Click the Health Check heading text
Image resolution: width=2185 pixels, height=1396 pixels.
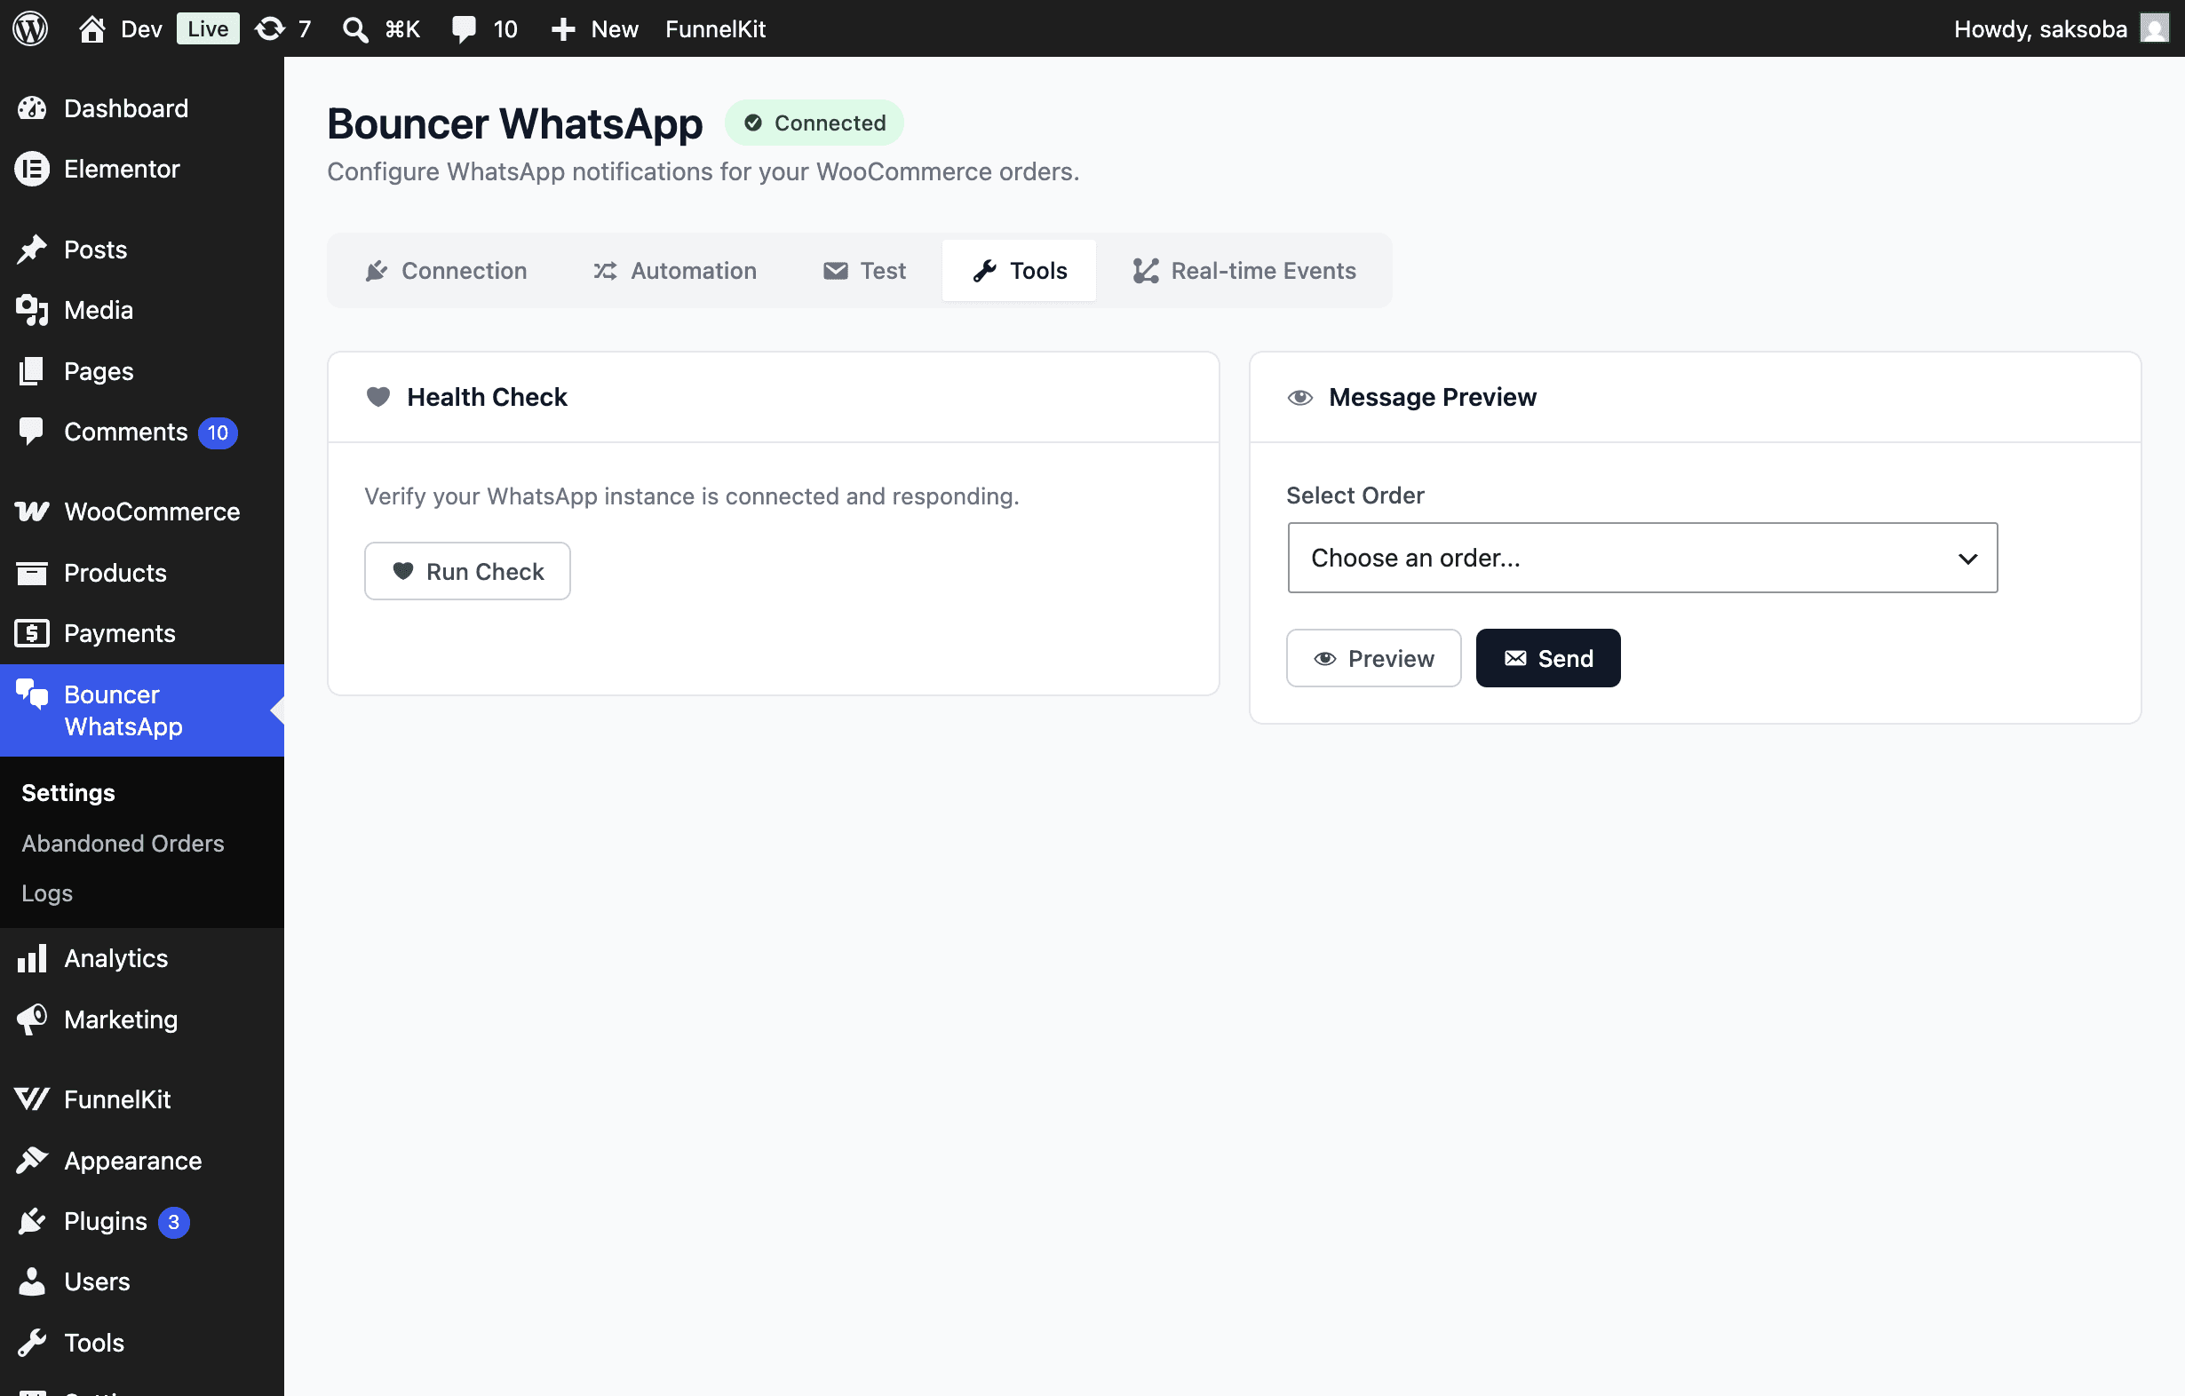coord(487,397)
